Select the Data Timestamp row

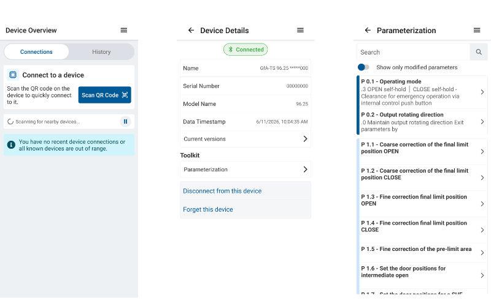(x=245, y=122)
